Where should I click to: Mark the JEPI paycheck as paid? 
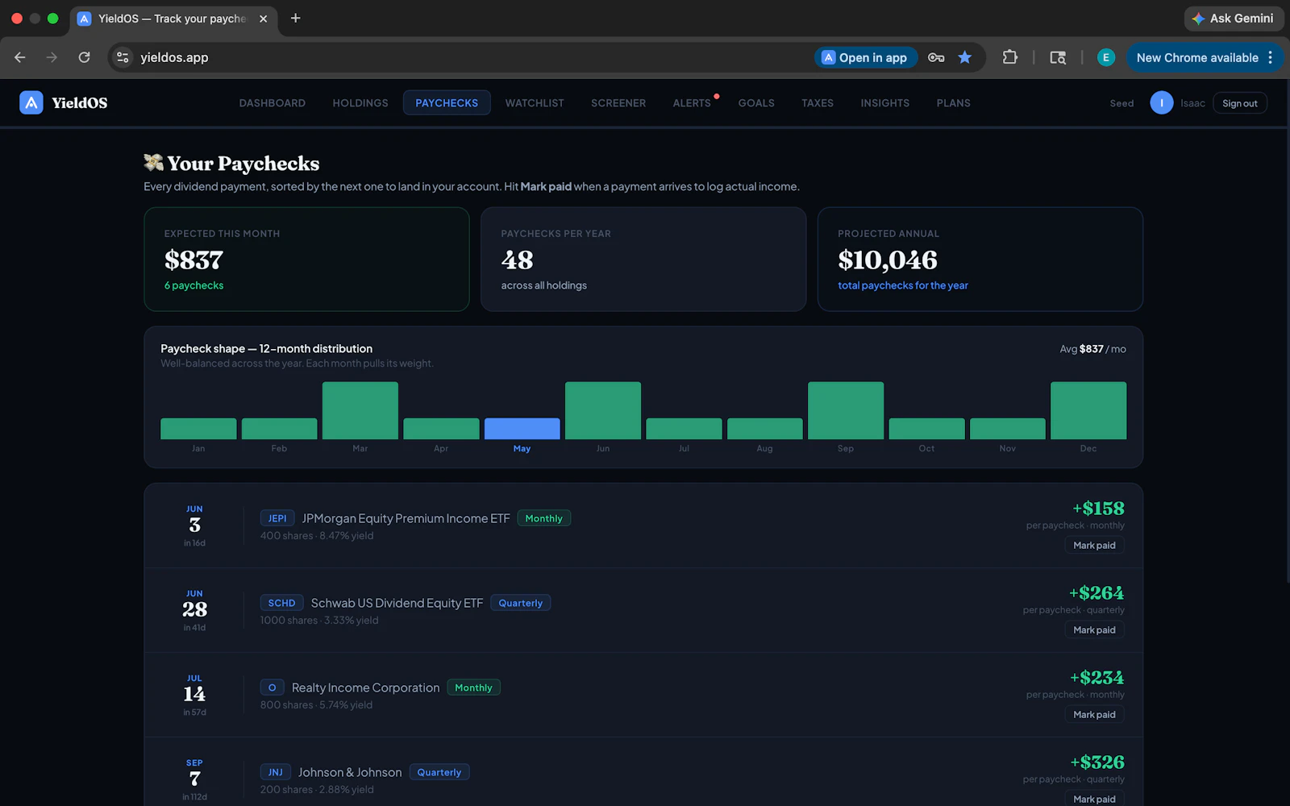[1094, 546]
